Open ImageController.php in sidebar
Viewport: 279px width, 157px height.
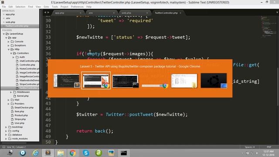[x=29, y=73]
